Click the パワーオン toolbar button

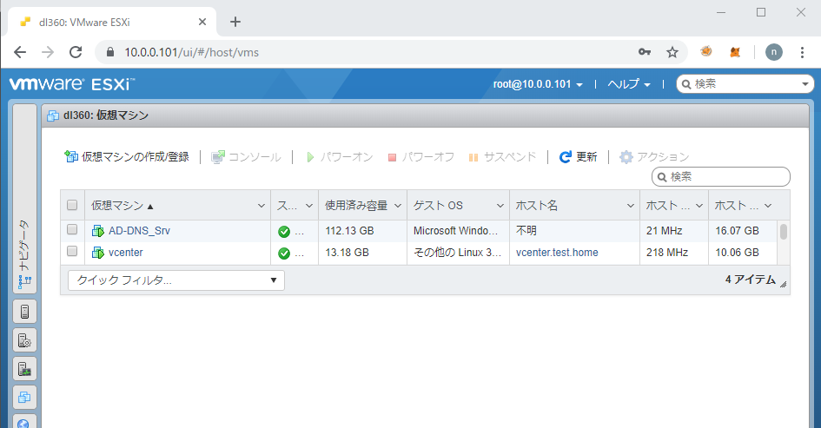pyautogui.click(x=340, y=157)
